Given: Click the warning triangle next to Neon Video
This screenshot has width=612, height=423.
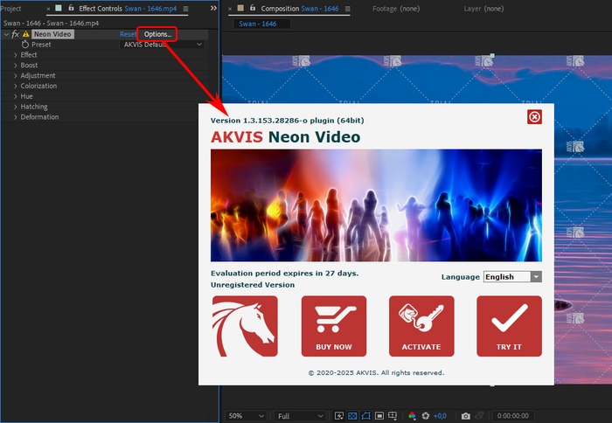Looking at the screenshot, I should point(25,34).
